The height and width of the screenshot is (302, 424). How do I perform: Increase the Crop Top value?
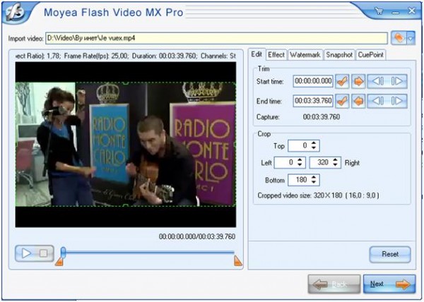[314, 143]
